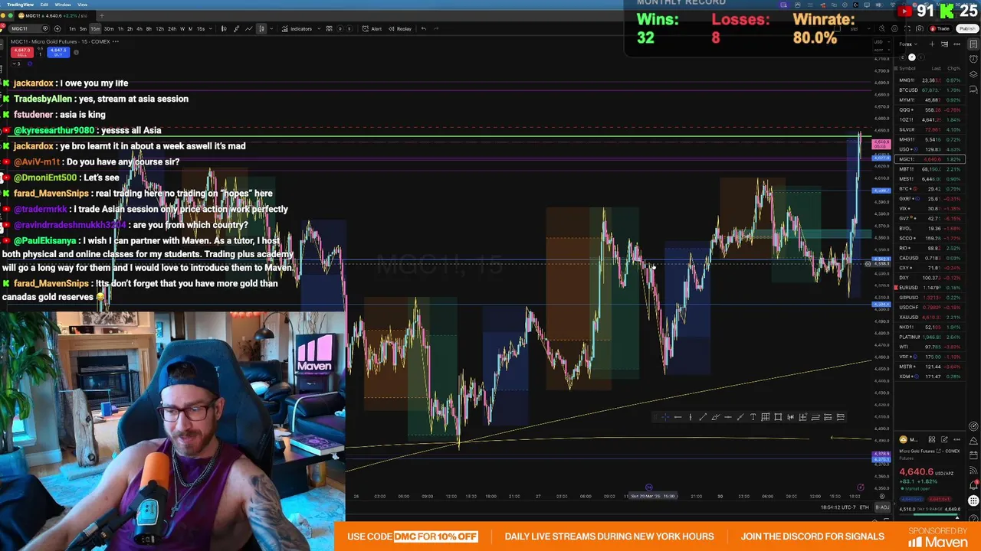Image resolution: width=981 pixels, height=551 pixels.
Task: Open chart settings gear icon
Action: 894,28
